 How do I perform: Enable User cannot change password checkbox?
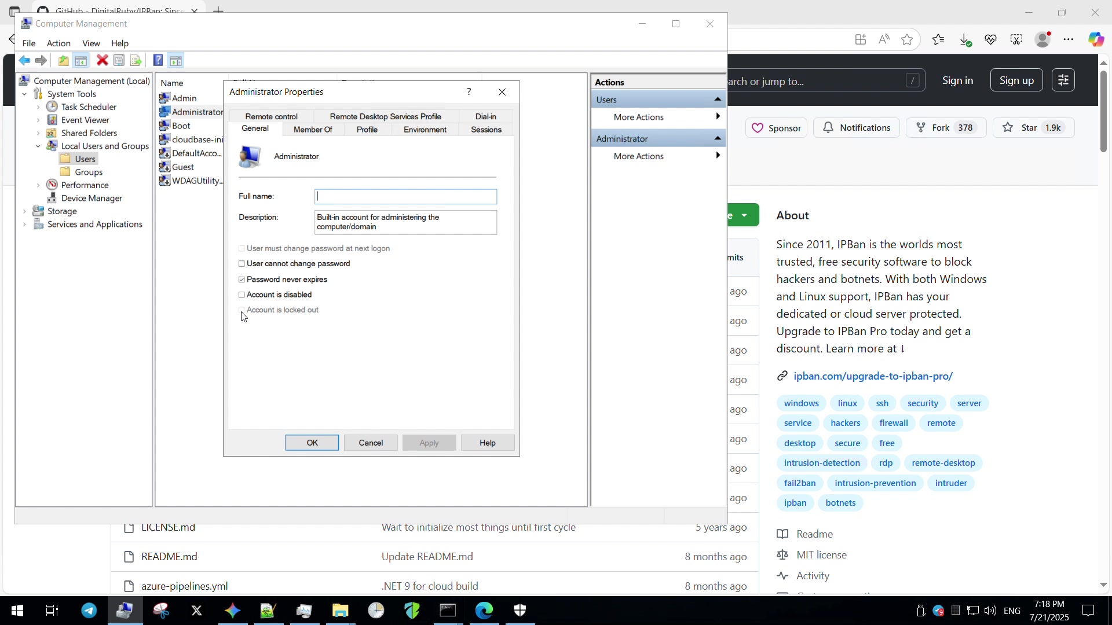tap(242, 264)
